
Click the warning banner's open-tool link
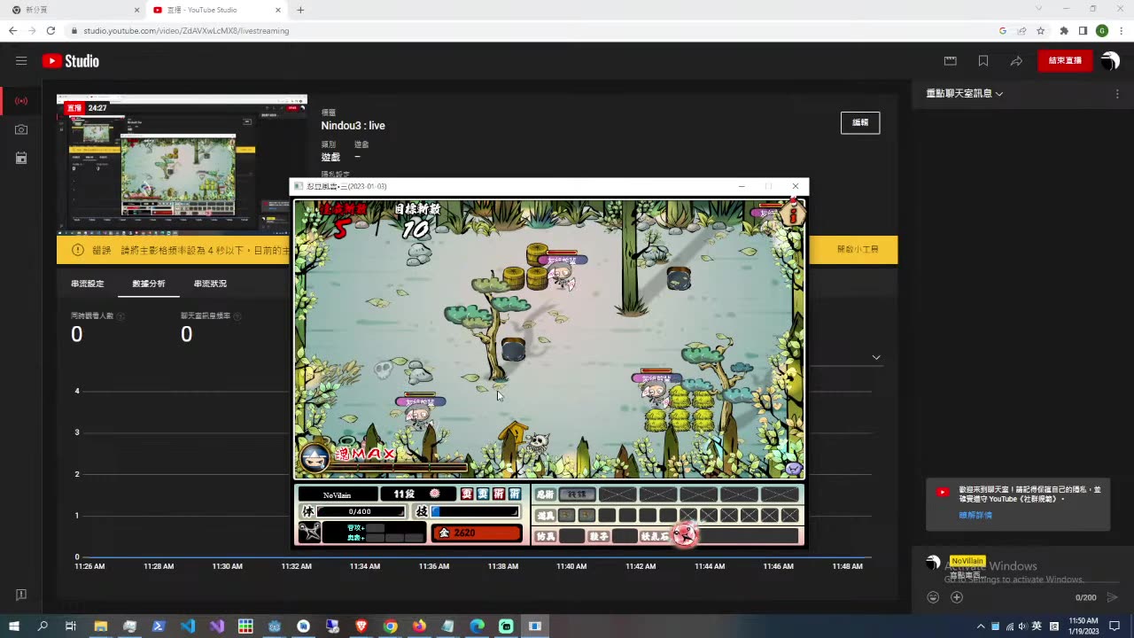[x=858, y=250]
